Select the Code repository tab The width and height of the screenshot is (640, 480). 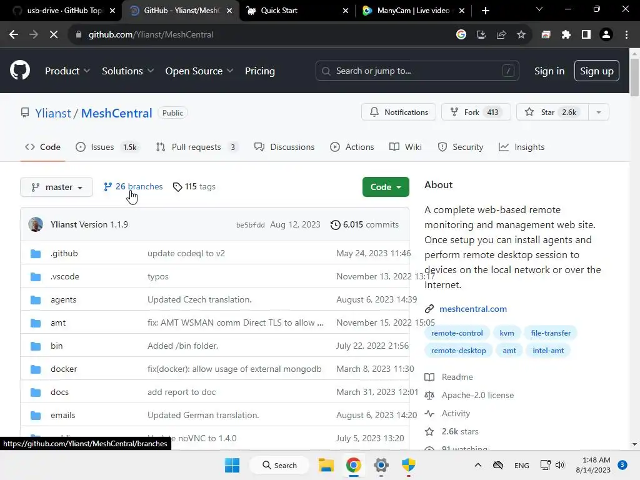click(42, 147)
